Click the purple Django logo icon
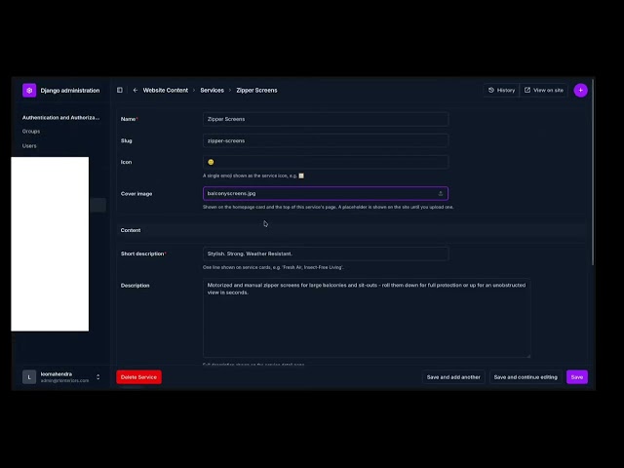Screen dimensions: 624x468 (29, 91)
